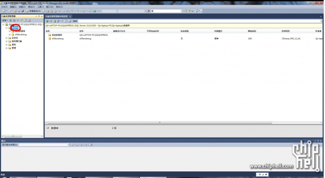325x178 pixels.
Task: Click Filter funnel icon in Object Explorer
Action: click(22, 20)
